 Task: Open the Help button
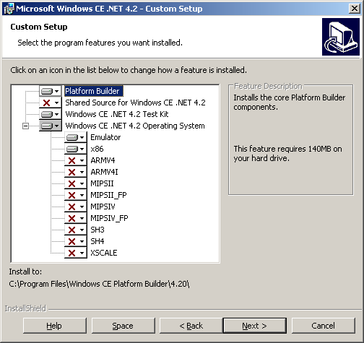pos(55,326)
